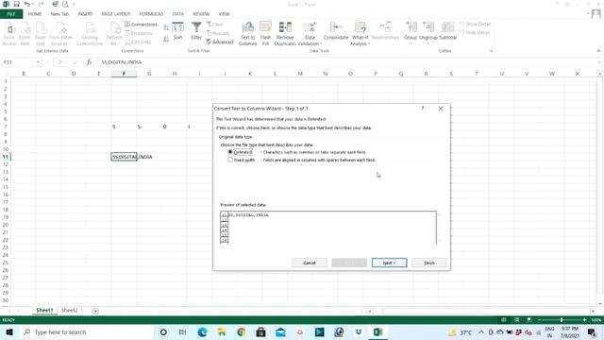Open Microsoft Edge from taskbar
This screenshot has height=340, width=604.
pyautogui.click(x=202, y=331)
